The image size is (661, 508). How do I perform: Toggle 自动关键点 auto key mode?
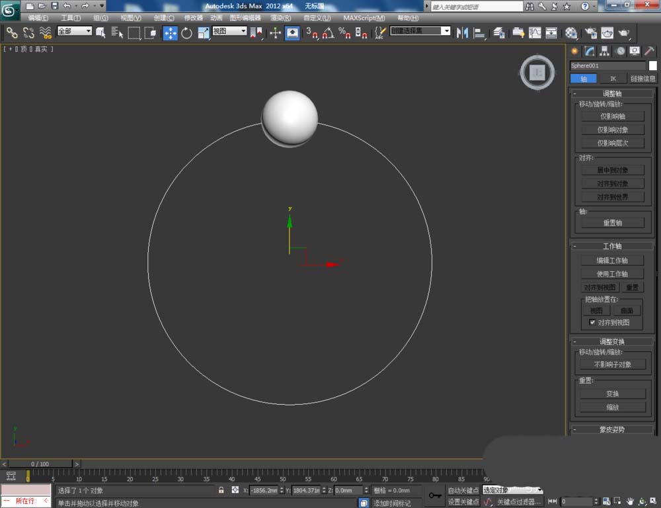[x=463, y=490]
